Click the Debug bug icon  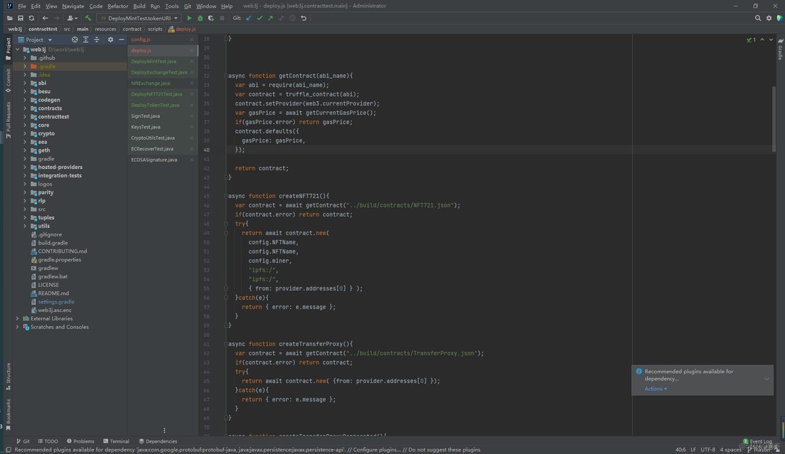(200, 18)
